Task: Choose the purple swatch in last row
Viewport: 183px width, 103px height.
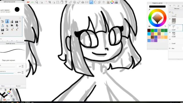Action: 156,41
